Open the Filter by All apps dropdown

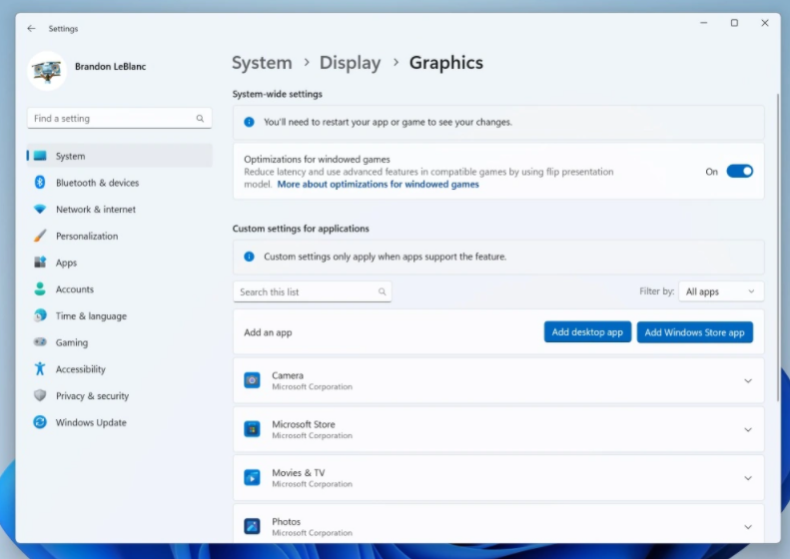click(x=721, y=291)
